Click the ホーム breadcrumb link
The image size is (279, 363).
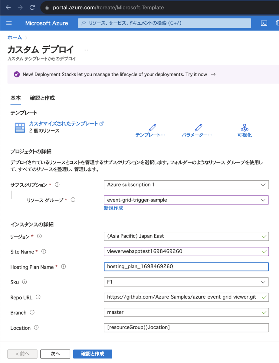[x=15, y=38]
